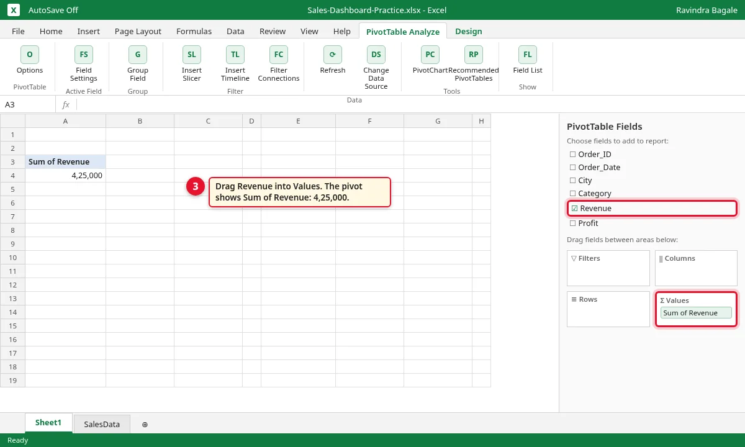This screenshot has height=447, width=745.
Task: Open Field Settings
Action: [84, 64]
